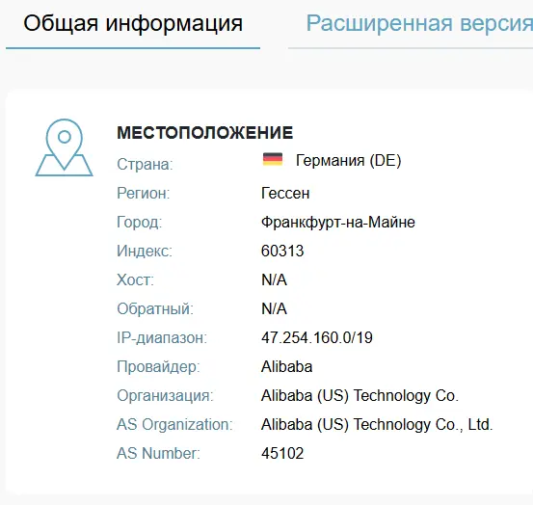This screenshot has height=505, width=533.
Task: Click the Организация value Alibaba (US) Technology Co.
Action: click(360, 395)
